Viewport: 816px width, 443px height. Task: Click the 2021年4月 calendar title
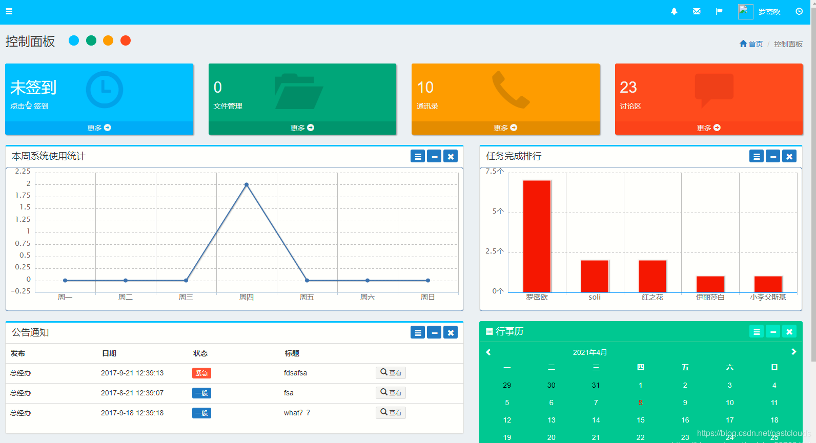pos(590,352)
